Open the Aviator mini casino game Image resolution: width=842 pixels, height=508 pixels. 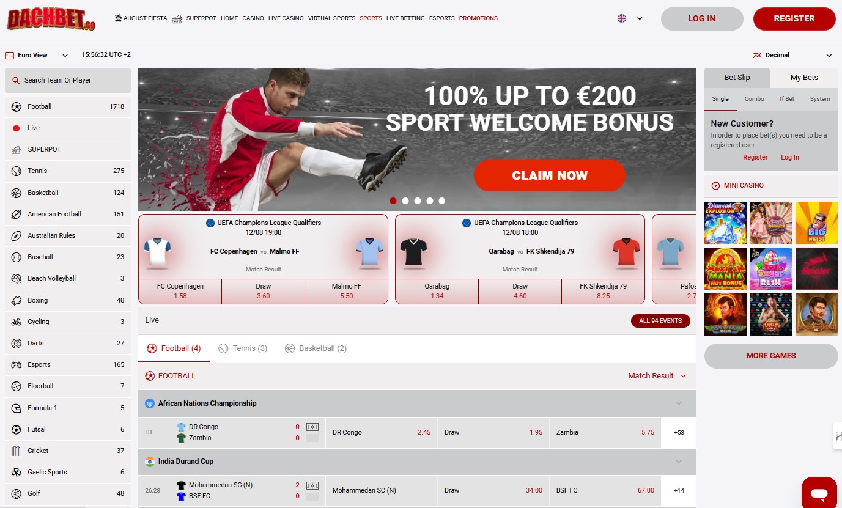tap(816, 268)
